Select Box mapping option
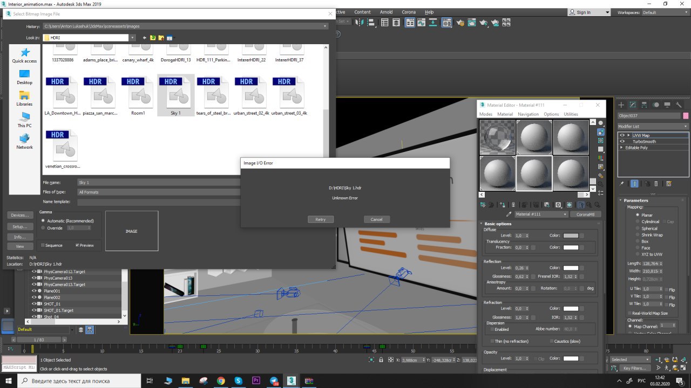Image resolution: width=691 pixels, height=388 pixels. tap(642, 241)
